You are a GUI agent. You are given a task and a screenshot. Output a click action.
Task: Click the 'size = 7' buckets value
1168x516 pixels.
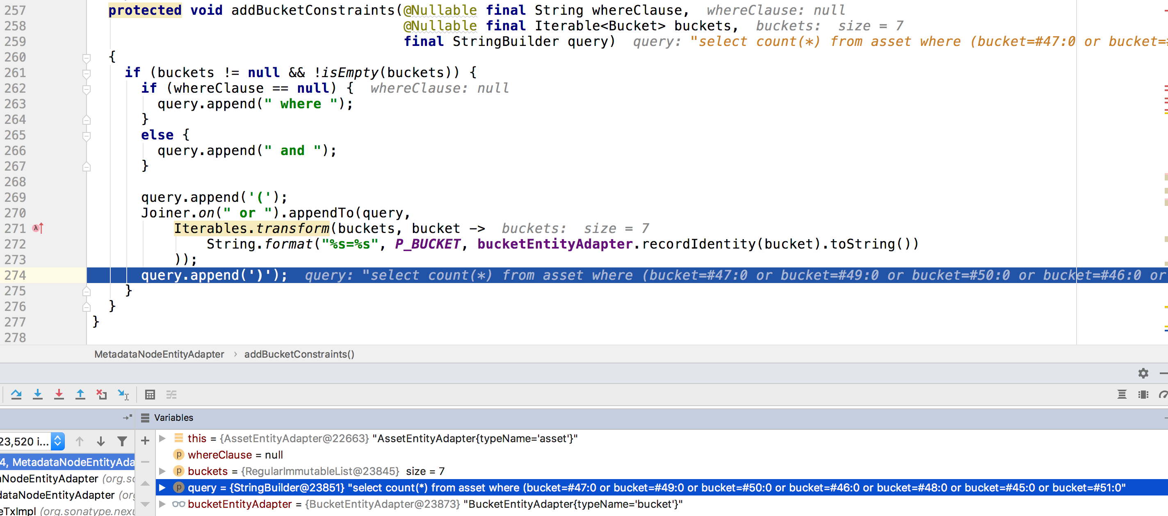click(425, 471)
